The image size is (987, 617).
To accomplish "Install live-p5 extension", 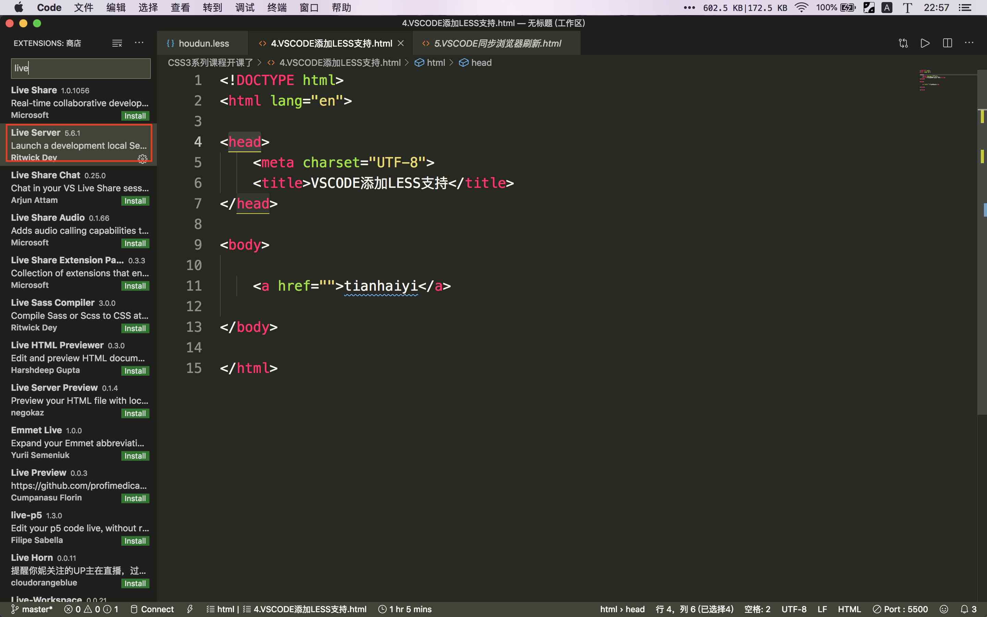I will coord(135,541).
